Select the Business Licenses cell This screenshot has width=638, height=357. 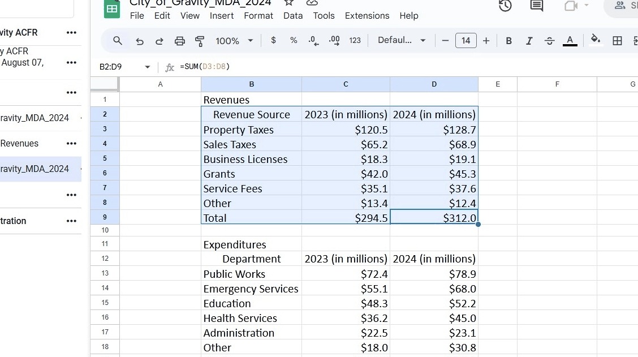pyautogui.click(x=252, y=159)
